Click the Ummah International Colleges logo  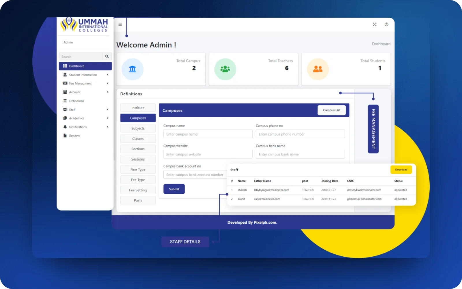point(84,25)
